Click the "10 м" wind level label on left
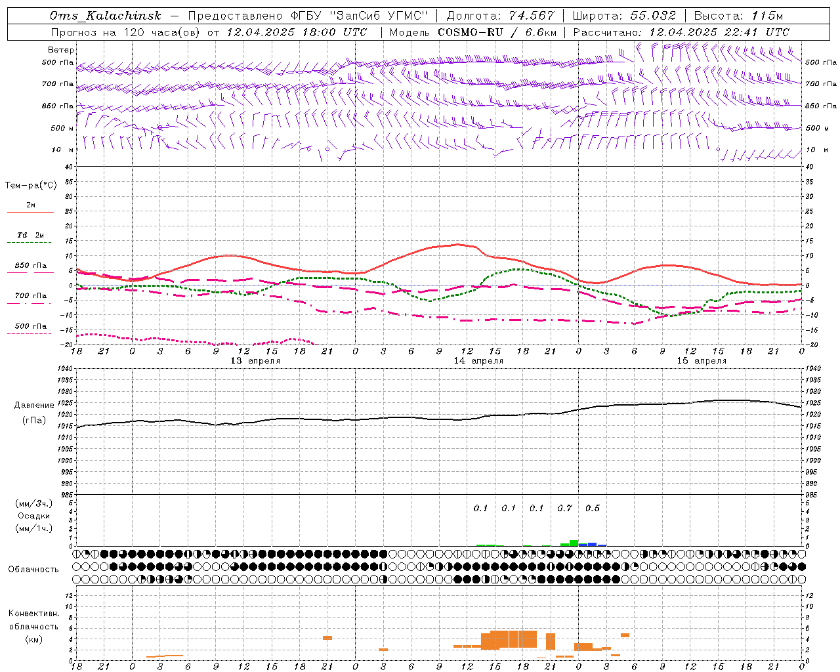Viewport: 840px width, 672px height. click(64, 150)
